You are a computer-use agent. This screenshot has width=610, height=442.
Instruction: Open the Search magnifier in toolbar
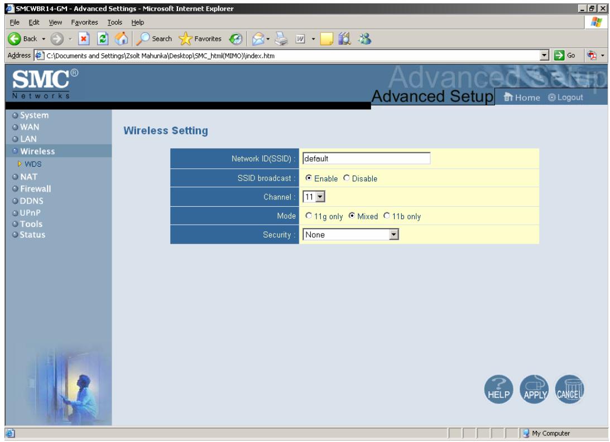[154, 39]
